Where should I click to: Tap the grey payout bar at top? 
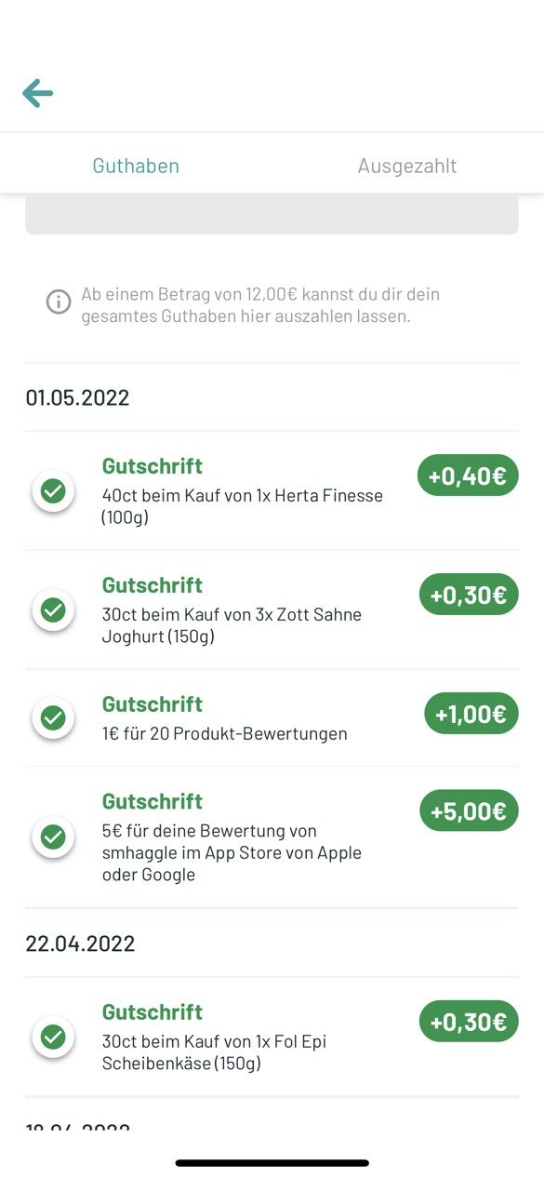(272, 215)
